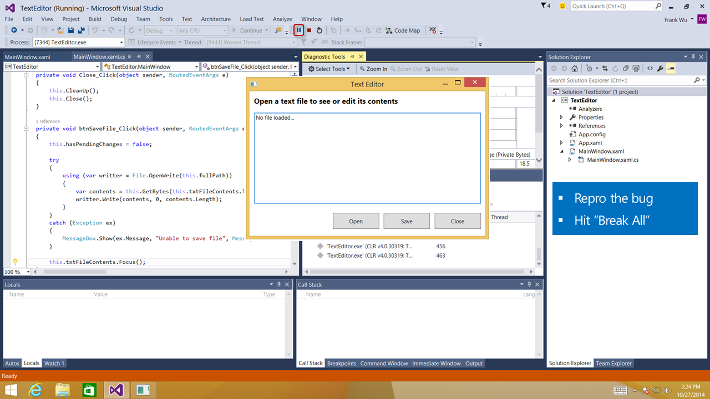Viewport: 710px width, 399px height.
Task: Click the Windows Start button
Action: tap(11, 390)
